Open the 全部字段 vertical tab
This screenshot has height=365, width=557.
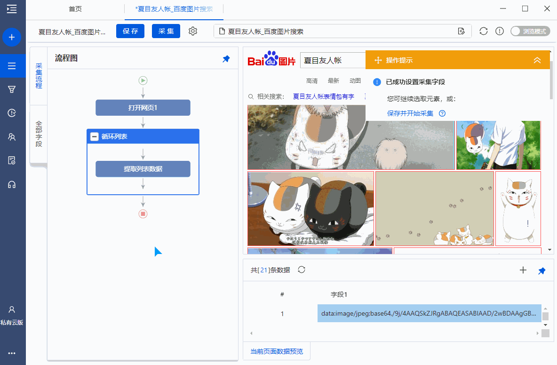(39, 134)
